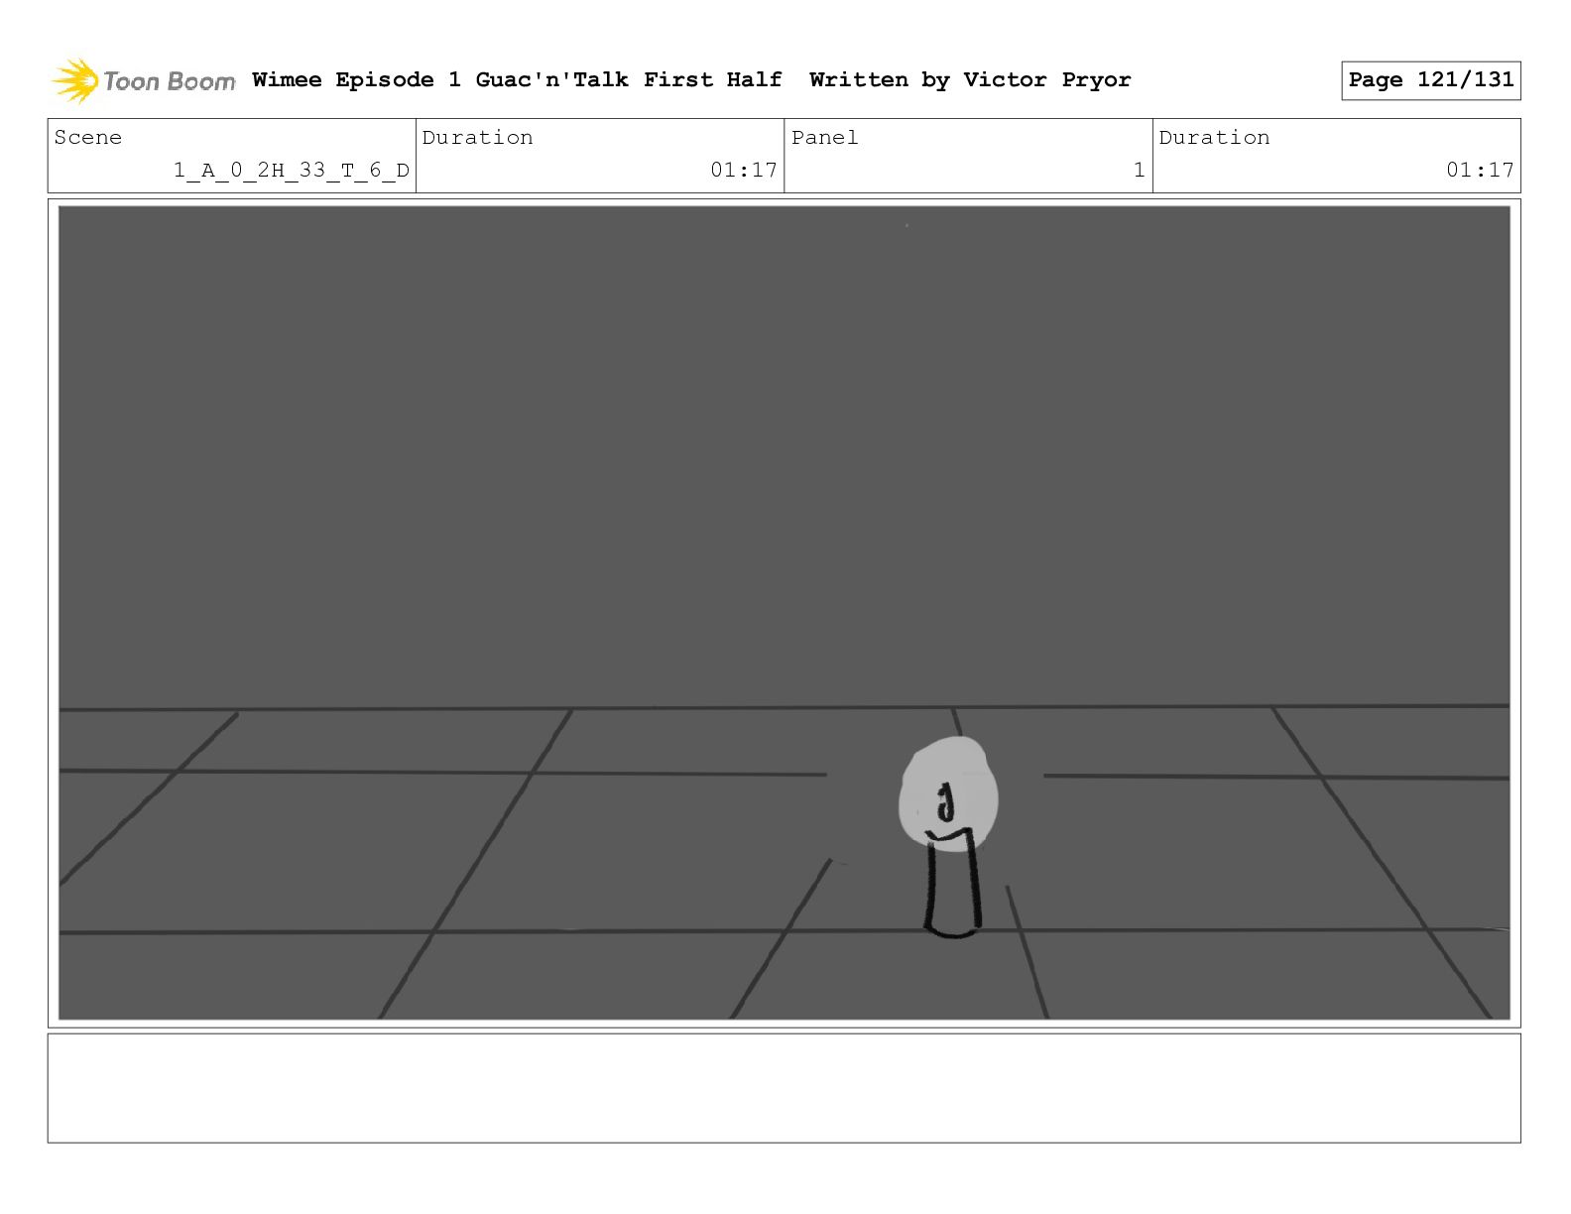
Task: Click the empty notes box below the panel
Action: pyautogui.click(x=785, y=1088)
